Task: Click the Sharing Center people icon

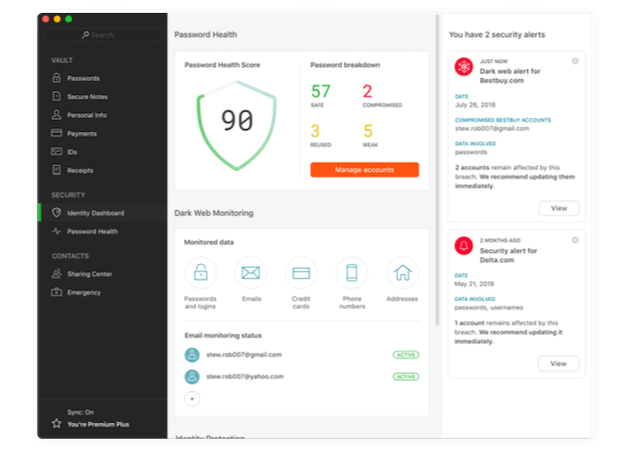Action: pyautogui.click(x=57, y=273)
